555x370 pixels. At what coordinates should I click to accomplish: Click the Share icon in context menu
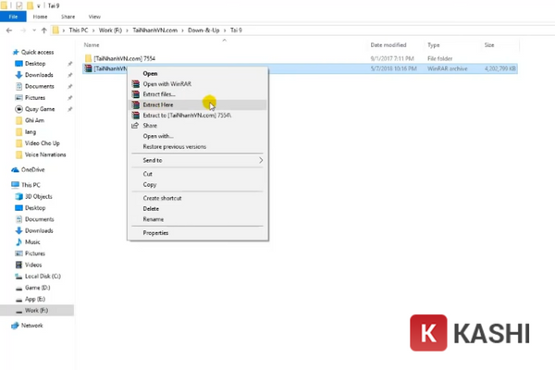135,125
